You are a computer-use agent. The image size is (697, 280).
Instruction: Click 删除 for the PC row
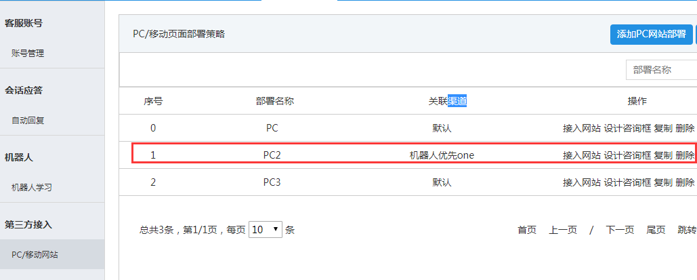click(685, 128)
